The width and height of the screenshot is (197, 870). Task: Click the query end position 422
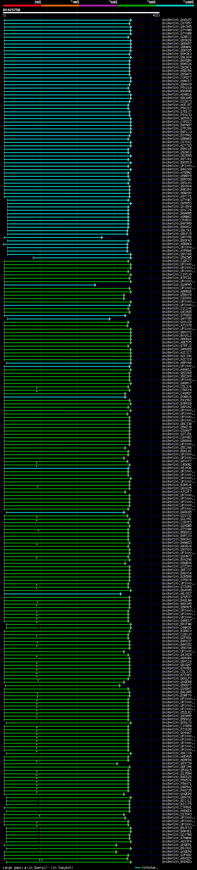tap(155, 15)
